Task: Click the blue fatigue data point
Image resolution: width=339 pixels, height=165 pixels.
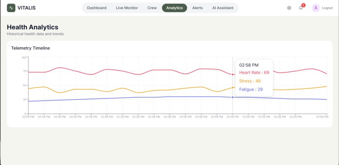Action: [233, 97]
